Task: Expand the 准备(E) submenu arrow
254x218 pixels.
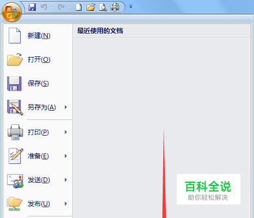Action: tap(66, 156)
